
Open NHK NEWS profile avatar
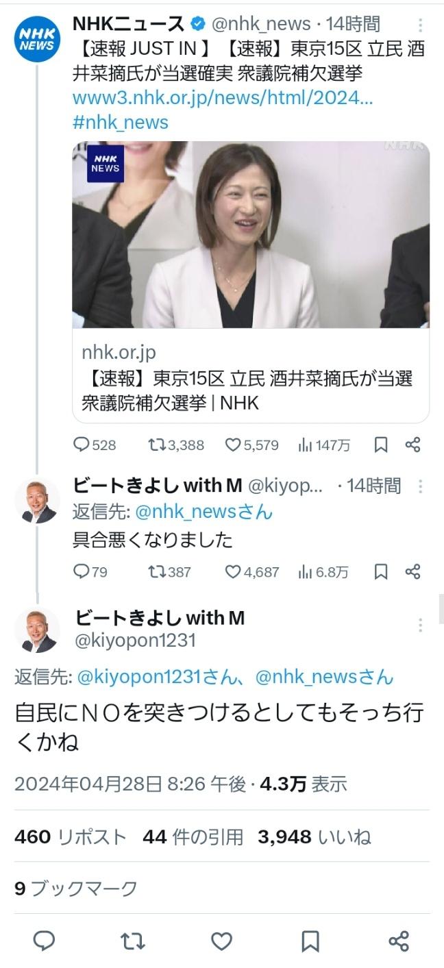38,39
